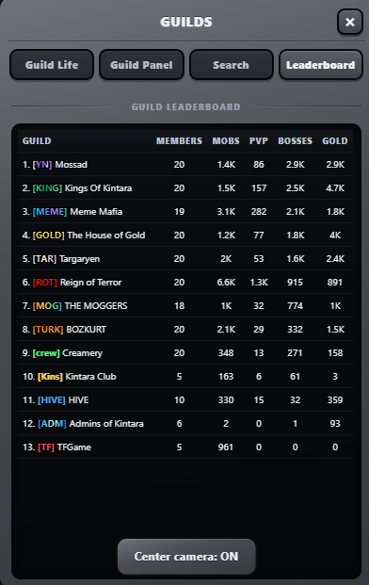Sort by the GOLD column header
369x585 pixels.
pyautogui.click(x=335, y=141)
